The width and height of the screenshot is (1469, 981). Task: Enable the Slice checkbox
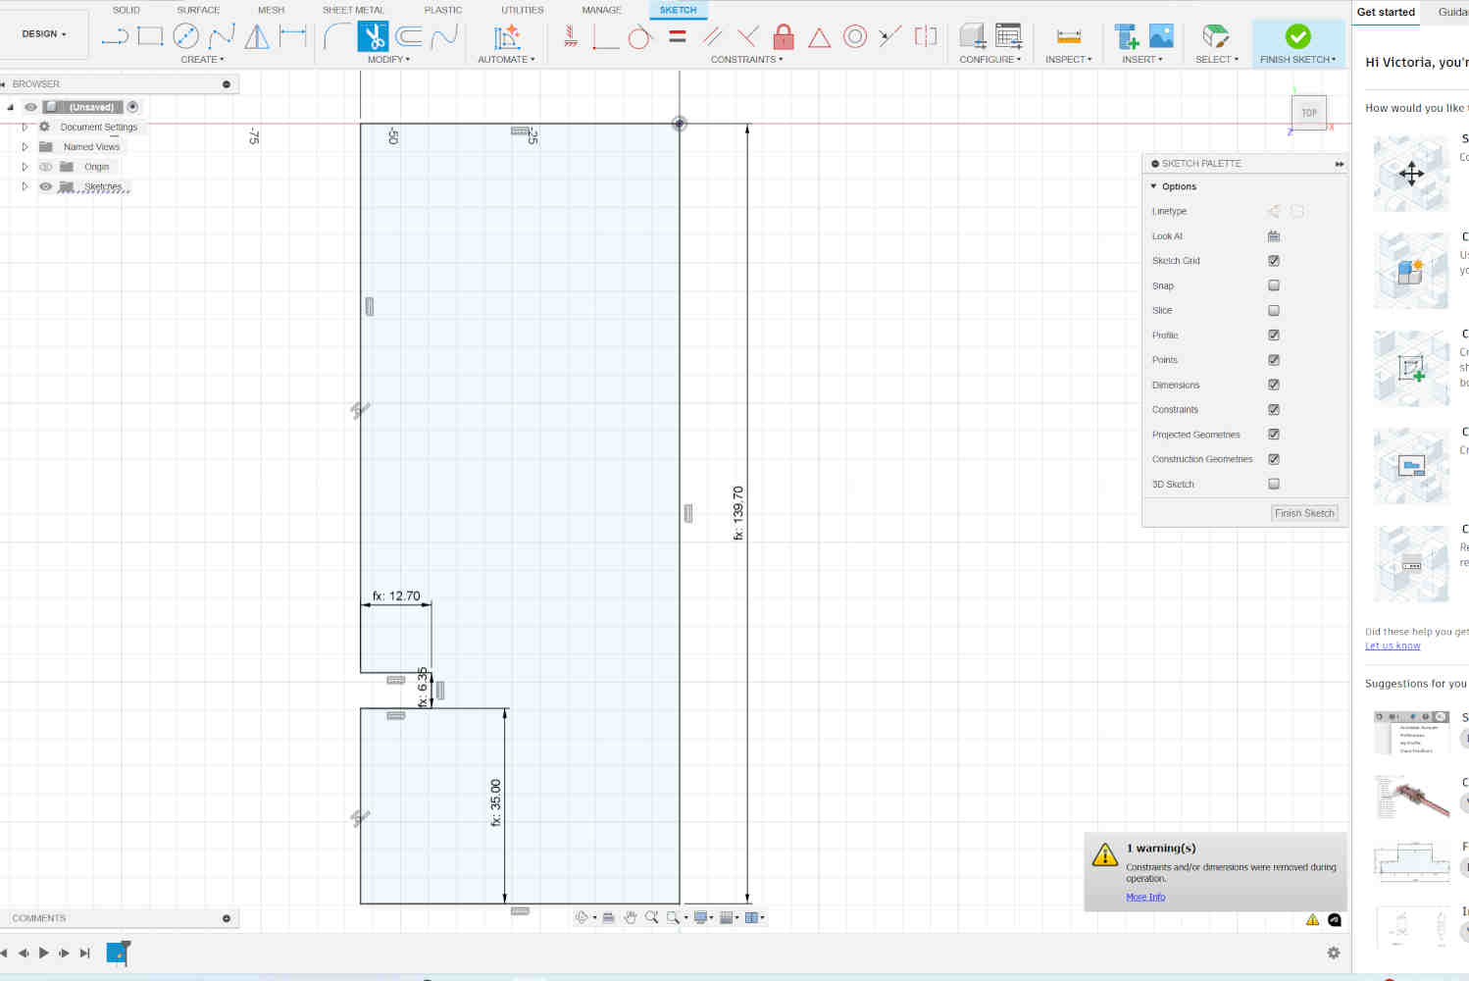point(1274,310)
